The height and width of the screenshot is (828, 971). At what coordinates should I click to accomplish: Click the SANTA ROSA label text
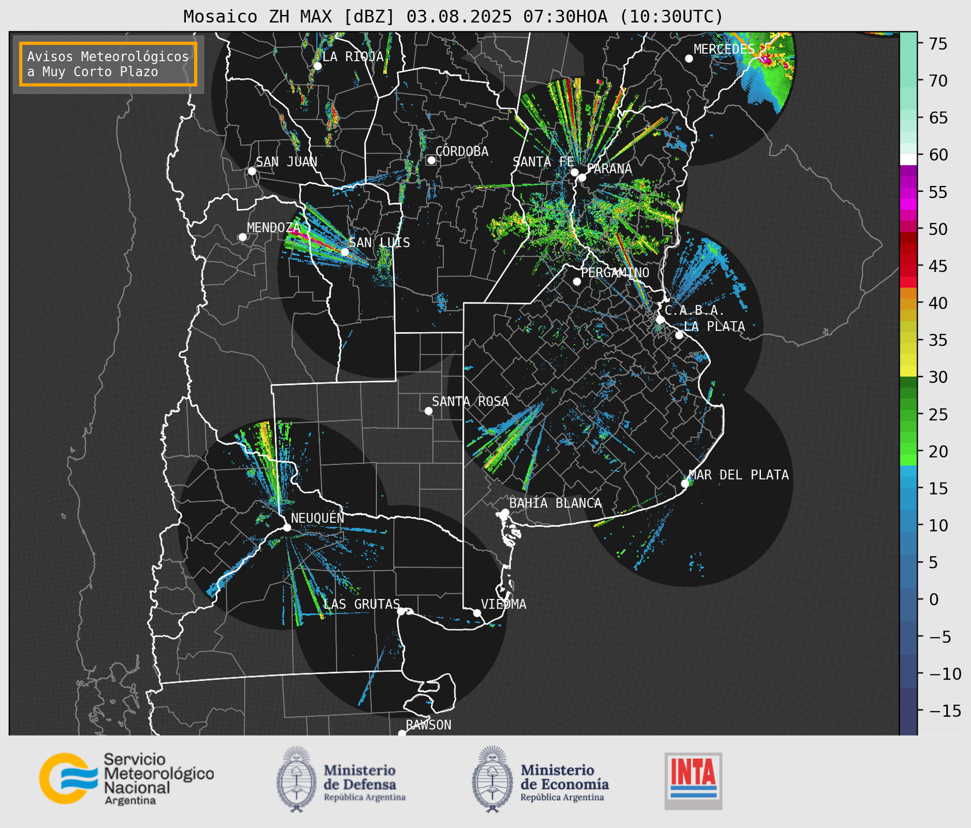tap(470, 401)
